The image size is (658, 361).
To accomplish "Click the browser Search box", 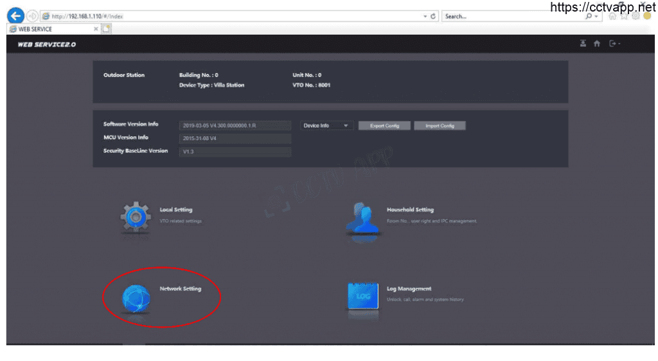I will 511,16.
